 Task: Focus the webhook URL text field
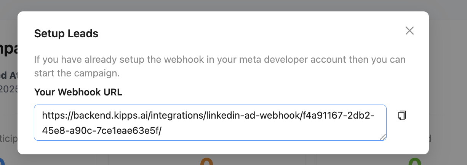210,123
